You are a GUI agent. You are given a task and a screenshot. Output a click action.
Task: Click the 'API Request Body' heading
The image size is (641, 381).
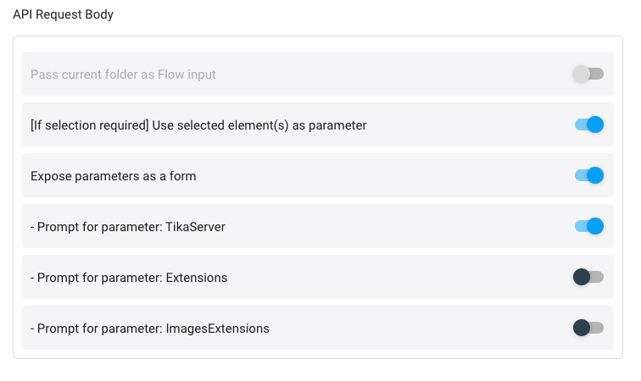63,14
